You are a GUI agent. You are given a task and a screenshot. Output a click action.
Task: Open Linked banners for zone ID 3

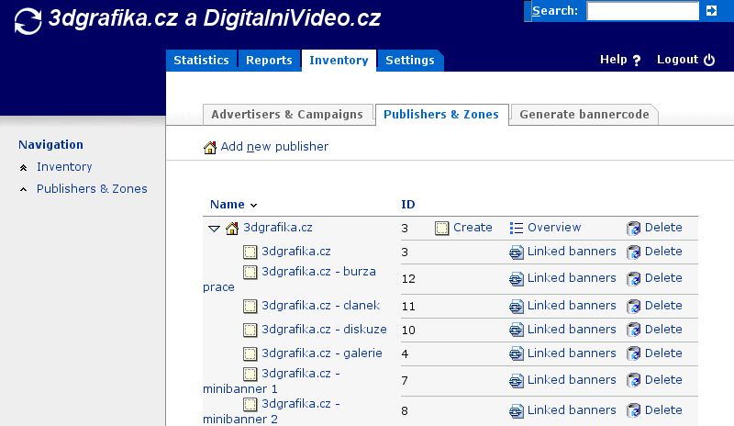[x=571, y=252]
